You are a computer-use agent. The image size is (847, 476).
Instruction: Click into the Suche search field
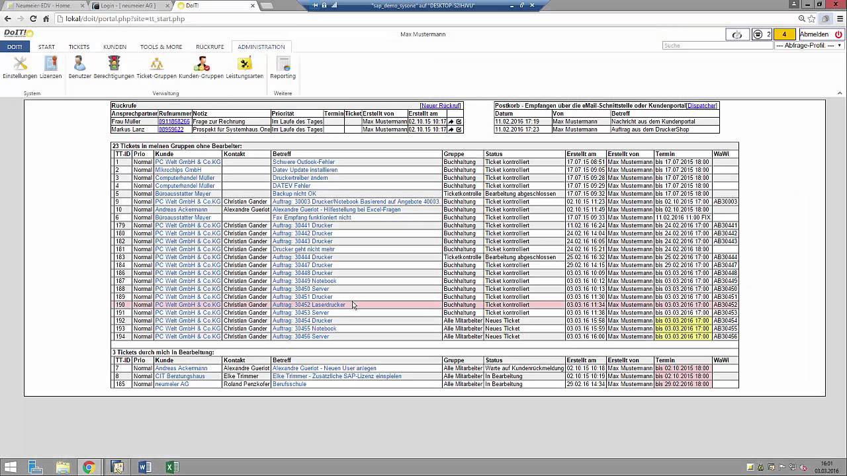tap(717, 46)
